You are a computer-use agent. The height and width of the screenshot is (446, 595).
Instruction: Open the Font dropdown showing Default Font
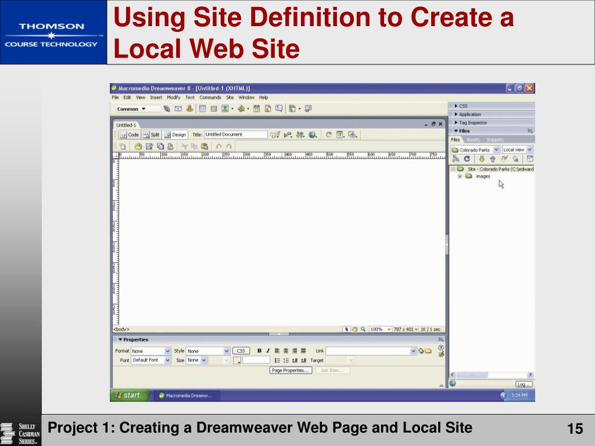coord(151,360)
